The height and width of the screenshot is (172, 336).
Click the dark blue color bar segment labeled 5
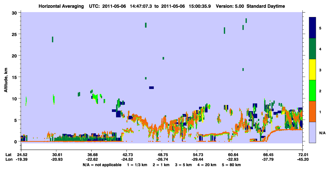click(312, 28)
